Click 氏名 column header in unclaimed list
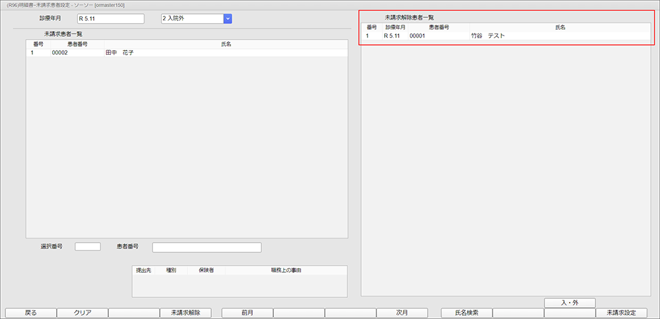This screenshot has height=319, width=660. [x=226, y=44]
